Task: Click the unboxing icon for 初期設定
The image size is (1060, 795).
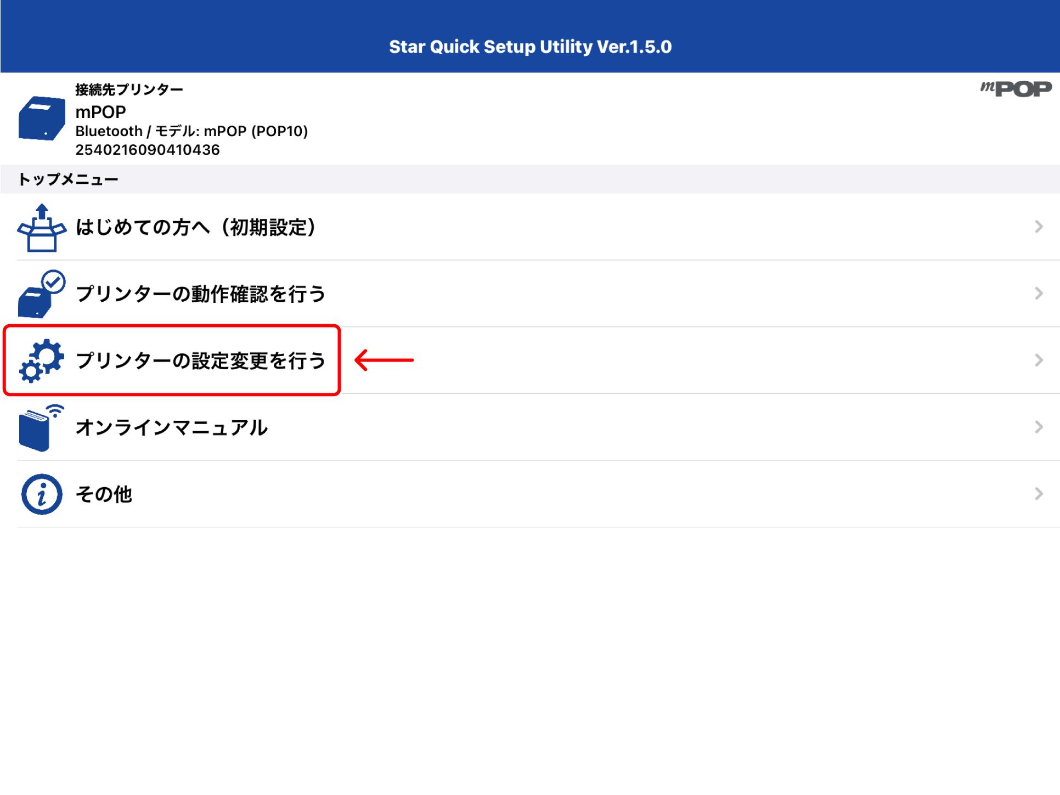Action: 42,228
